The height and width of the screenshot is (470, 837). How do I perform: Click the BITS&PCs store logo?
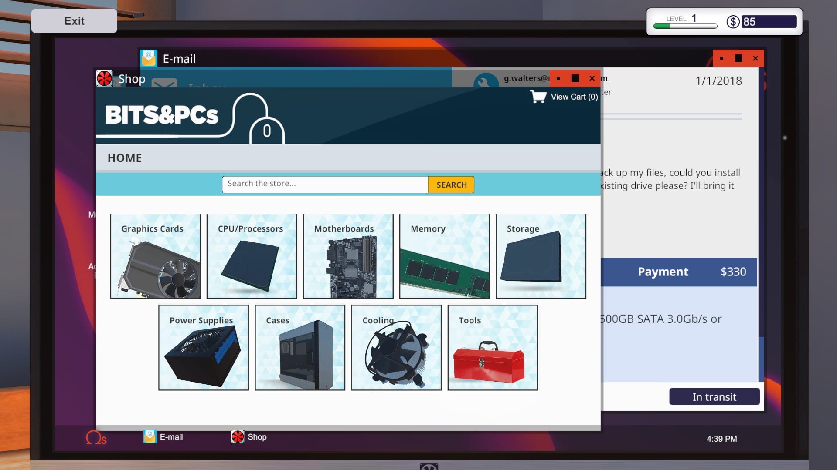[162, 115]
